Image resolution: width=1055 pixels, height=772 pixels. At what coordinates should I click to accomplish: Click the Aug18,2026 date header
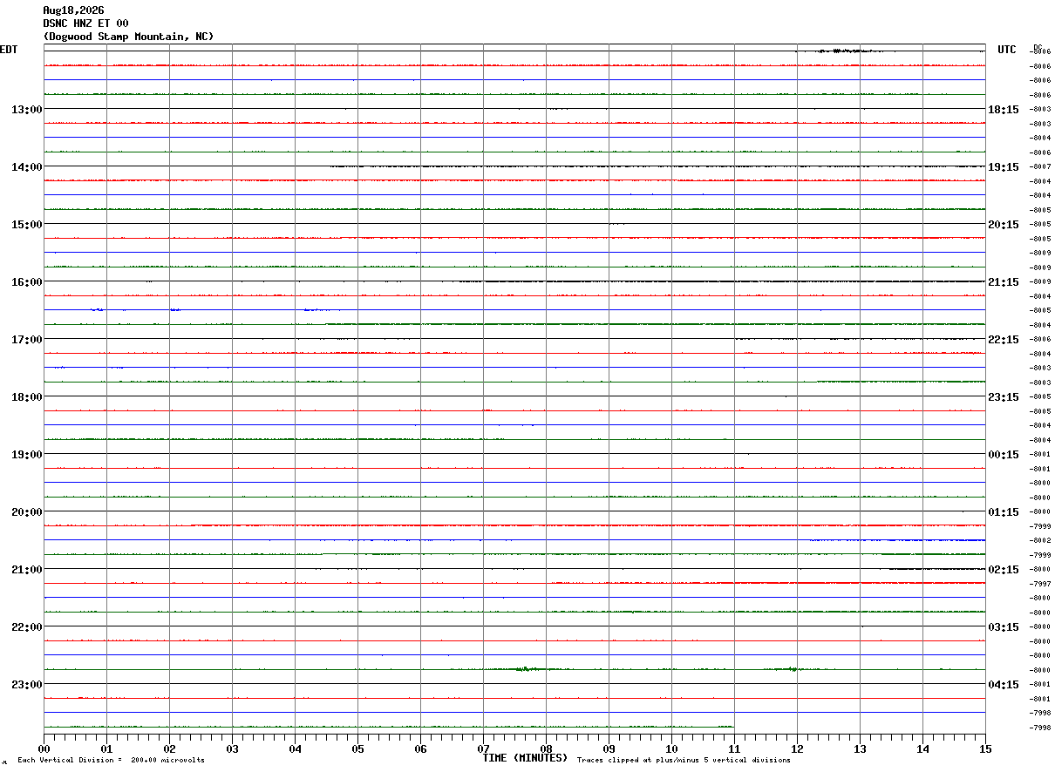[73, 10]
